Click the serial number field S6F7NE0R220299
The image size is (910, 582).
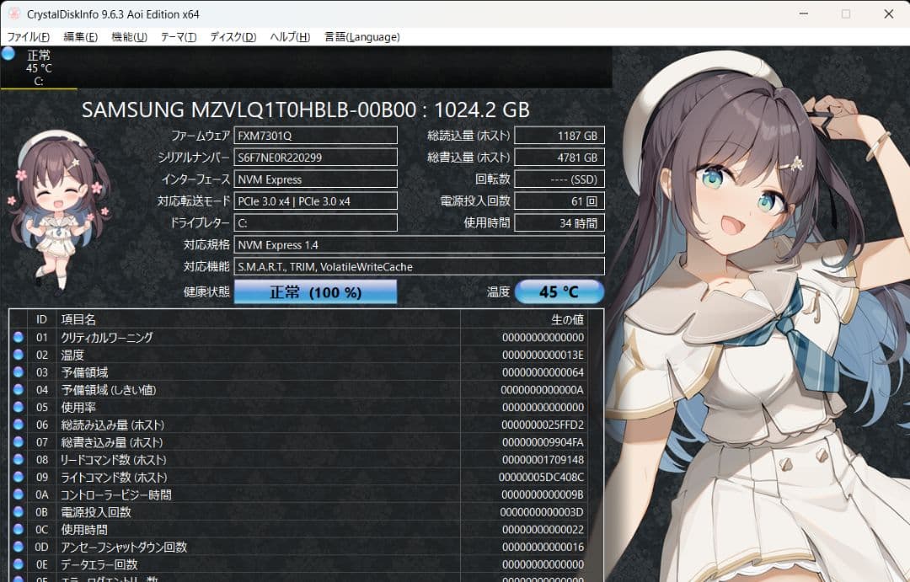(x=316, y=158)
